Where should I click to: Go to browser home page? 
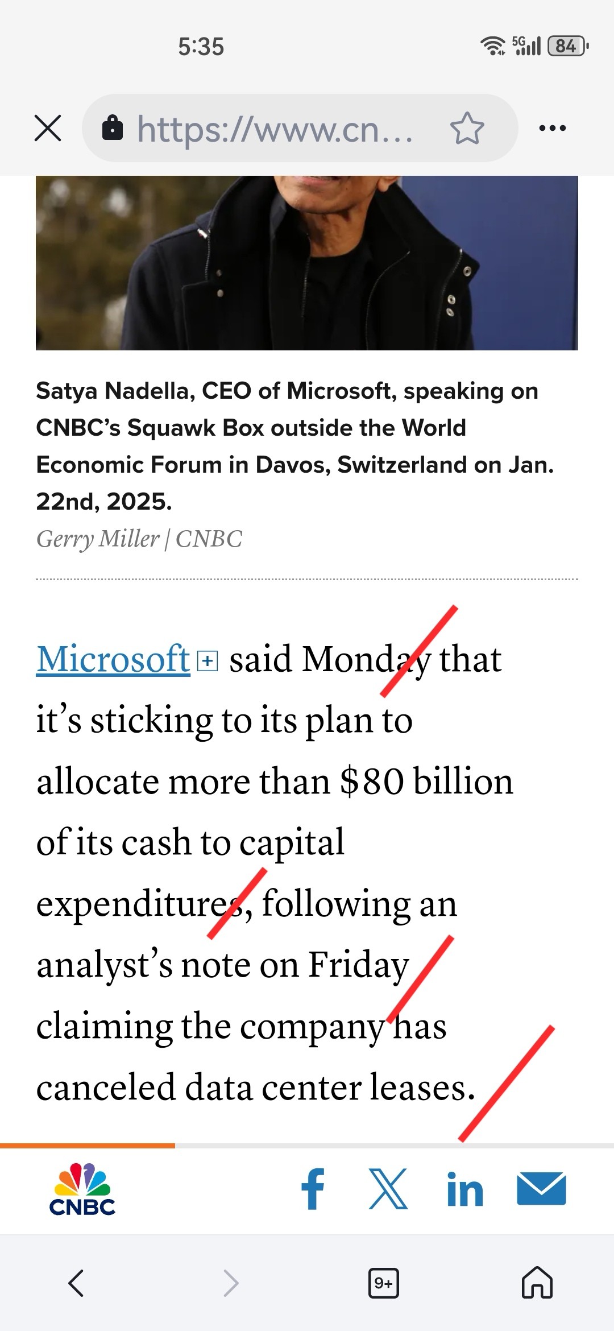point(537,1283)
